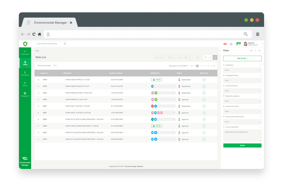This screenshot has width=282, height=189.
Task: Click the Search UWI/License Number field
Action: click(51, 44)
